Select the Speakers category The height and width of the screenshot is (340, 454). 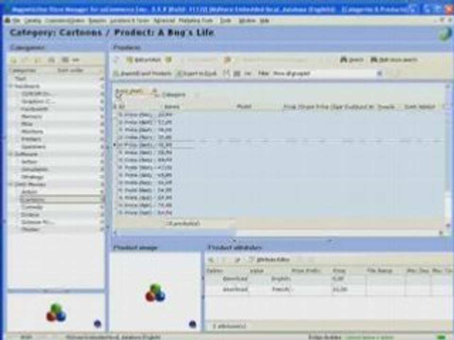pyautogui.click(x=33, y=146)
